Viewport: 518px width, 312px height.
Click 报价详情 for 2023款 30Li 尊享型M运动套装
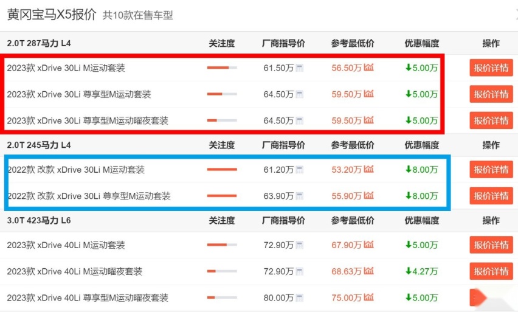click(x=491, y=94)
